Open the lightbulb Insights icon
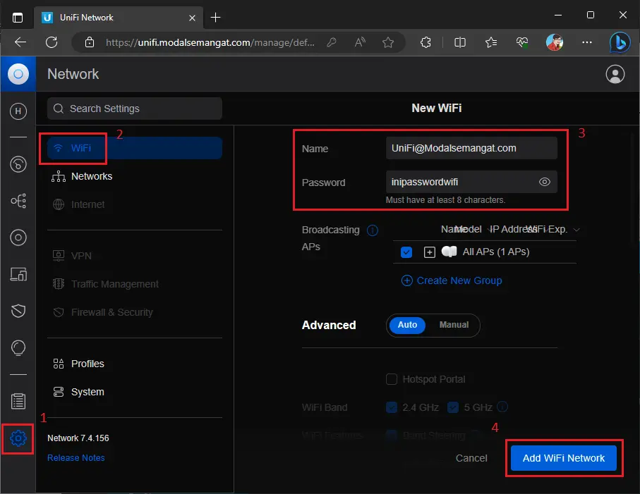 coord(18,347)
